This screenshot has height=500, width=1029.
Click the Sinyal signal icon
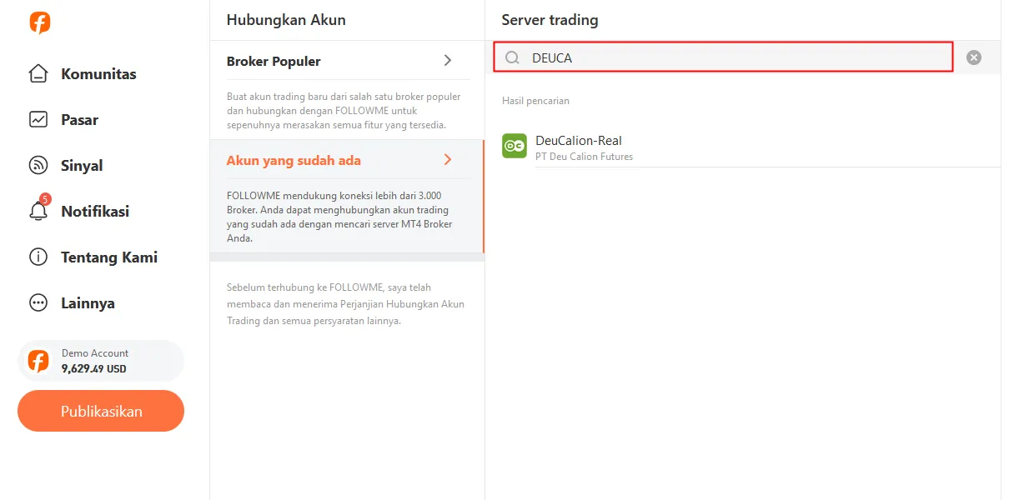point(38,165)
